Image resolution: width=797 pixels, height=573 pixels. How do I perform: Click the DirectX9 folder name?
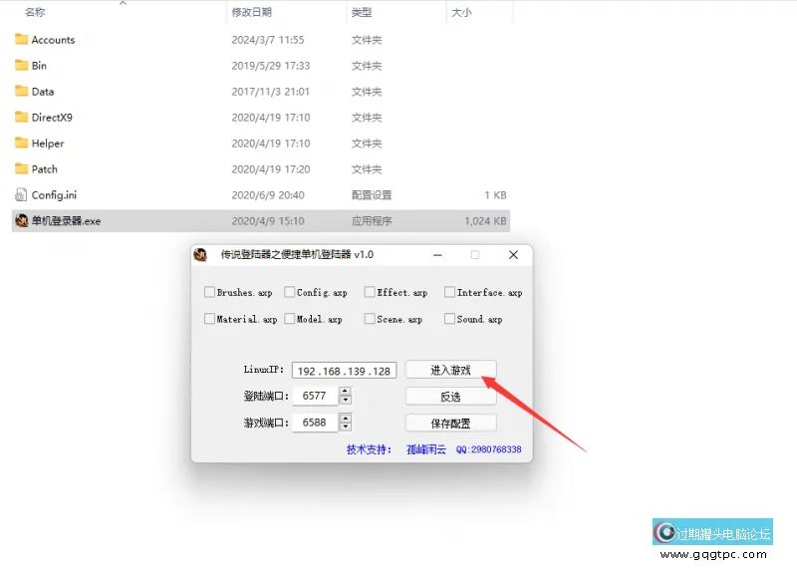[x=52, y=118]
